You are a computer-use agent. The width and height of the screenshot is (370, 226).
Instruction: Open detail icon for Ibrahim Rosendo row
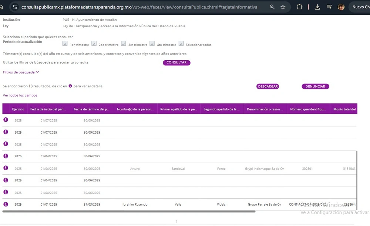pyautogui.click(x=6, y=204)
